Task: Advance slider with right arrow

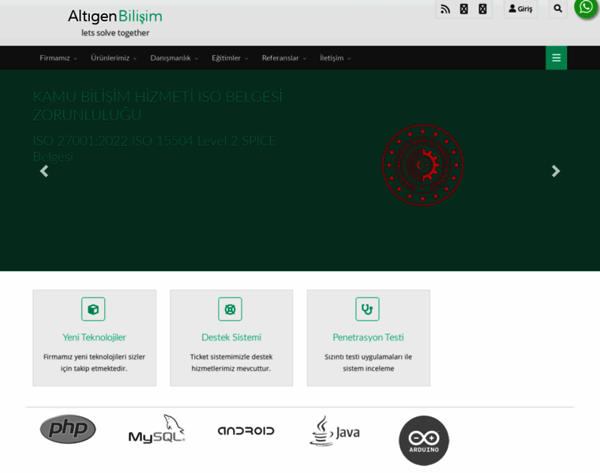Action: 556,171
